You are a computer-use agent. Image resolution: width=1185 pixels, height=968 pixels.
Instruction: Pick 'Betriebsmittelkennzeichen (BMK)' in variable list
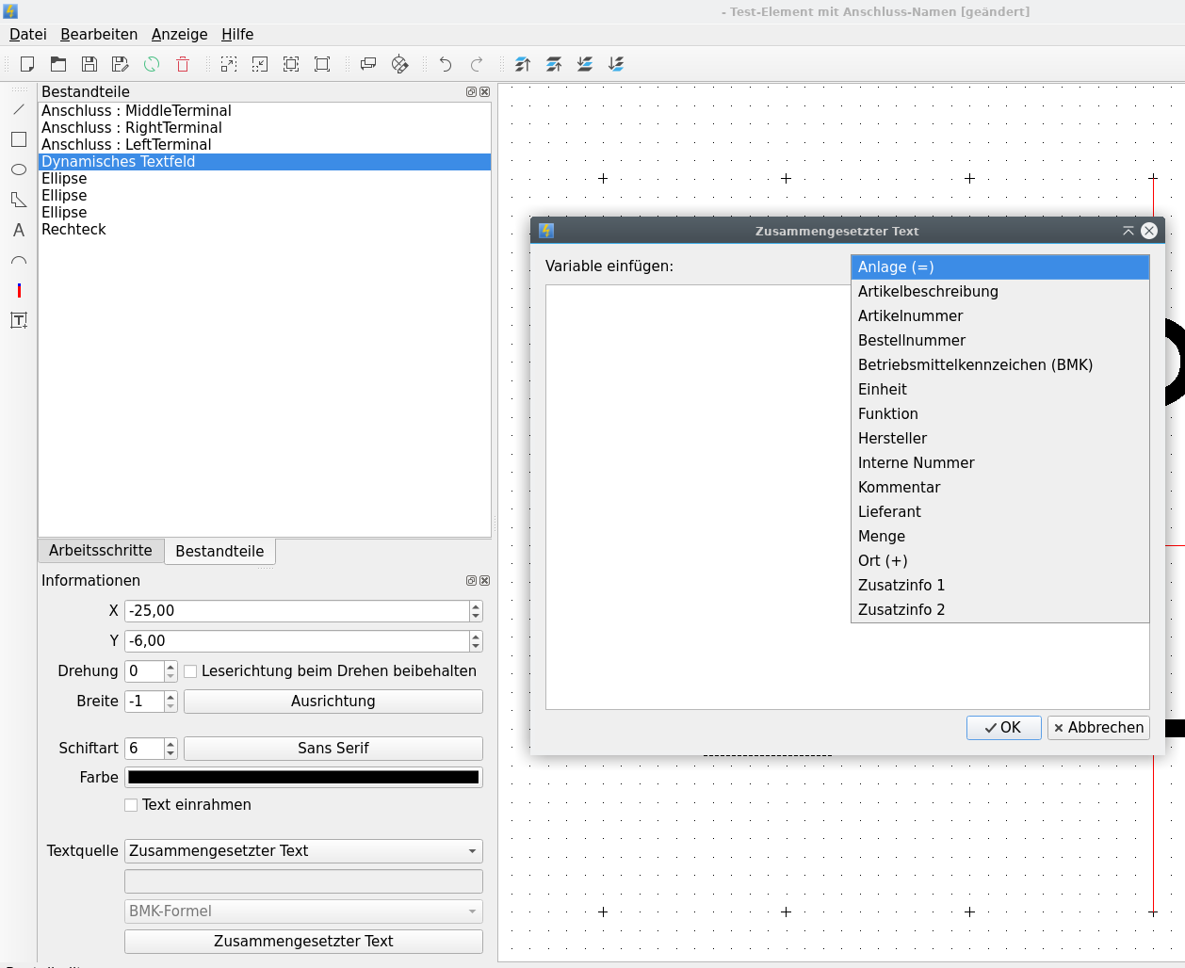(975, 365)
